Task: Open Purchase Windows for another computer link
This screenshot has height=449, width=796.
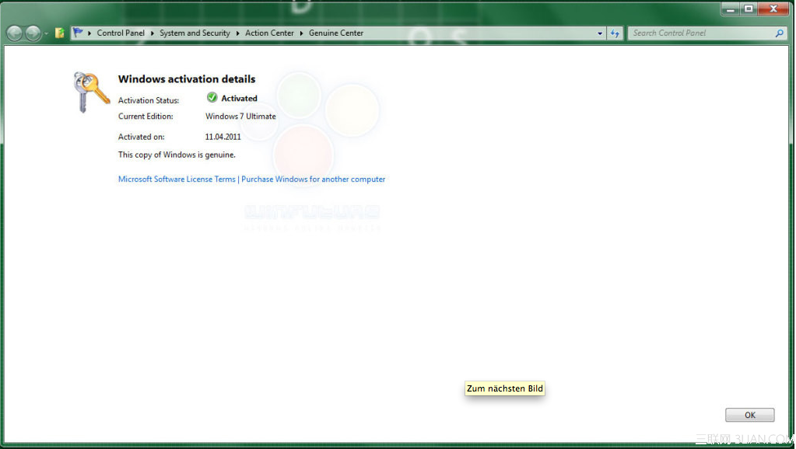Action: pyautogui.click(x=313, y=179)
